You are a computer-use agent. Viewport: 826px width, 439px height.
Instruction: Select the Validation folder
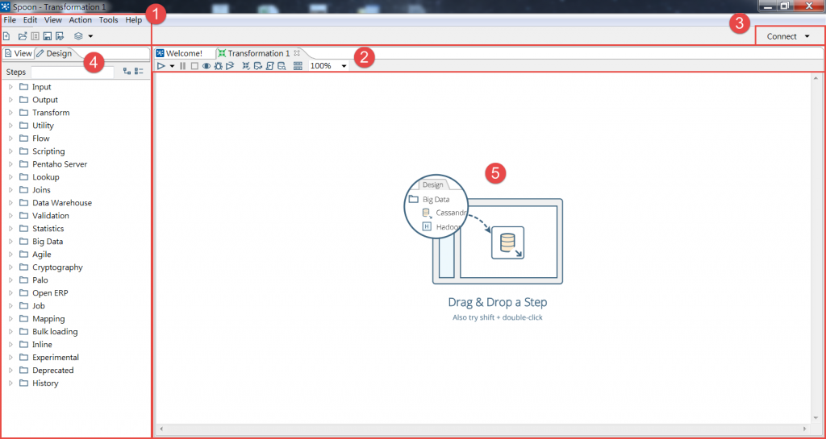[x=44, y=216]
